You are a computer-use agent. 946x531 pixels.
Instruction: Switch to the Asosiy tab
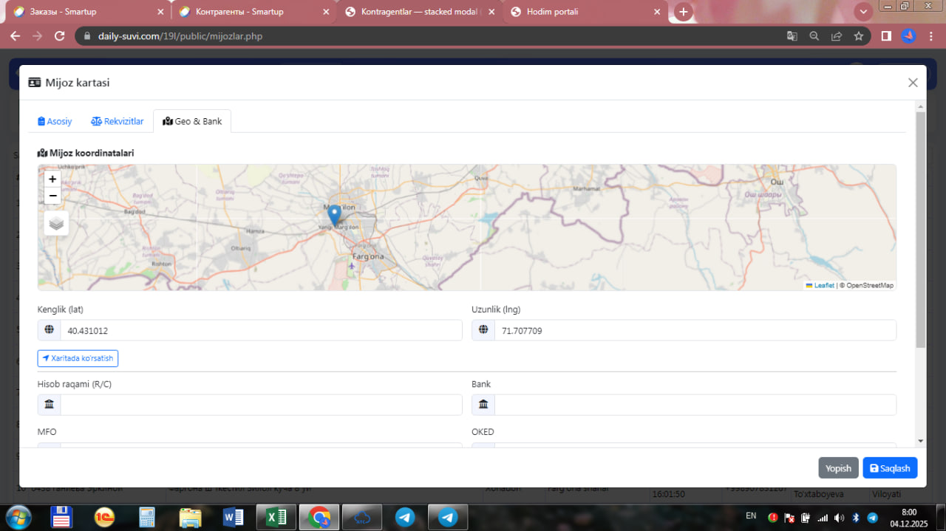coord(55,121)
